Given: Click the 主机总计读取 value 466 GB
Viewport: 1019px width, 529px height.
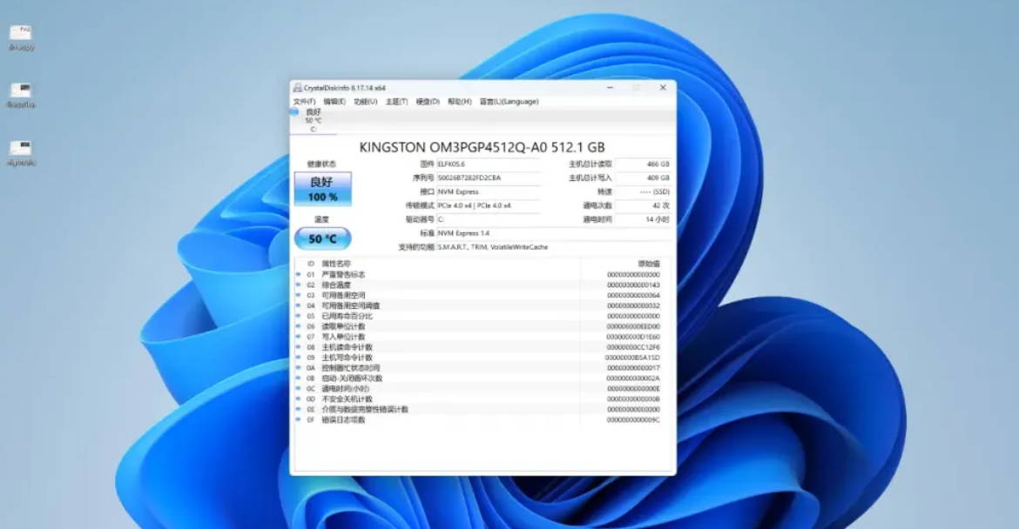Looking at the screenshot, I should click(643, 164).
